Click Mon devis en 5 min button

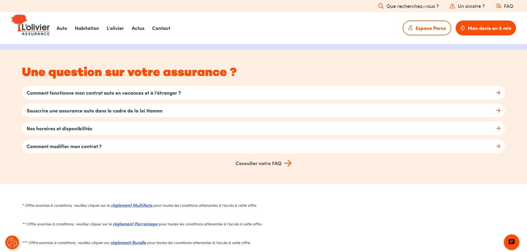point(486,28)
